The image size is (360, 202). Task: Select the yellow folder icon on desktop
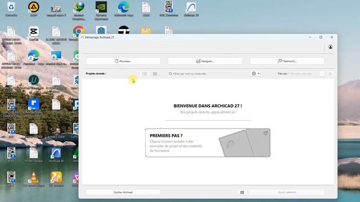pos(146,30)
